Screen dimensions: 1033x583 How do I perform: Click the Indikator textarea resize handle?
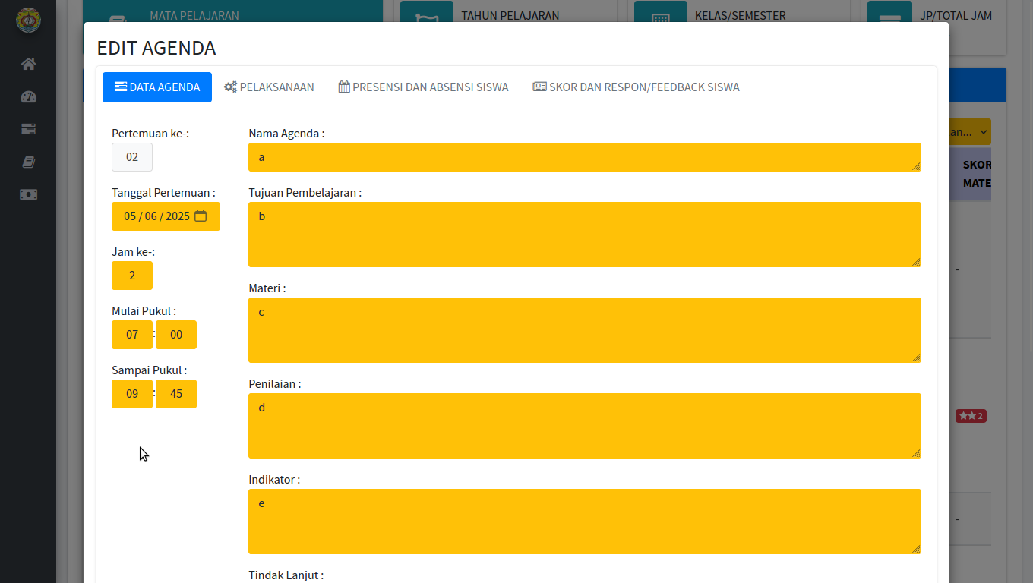tap(916, 549)
